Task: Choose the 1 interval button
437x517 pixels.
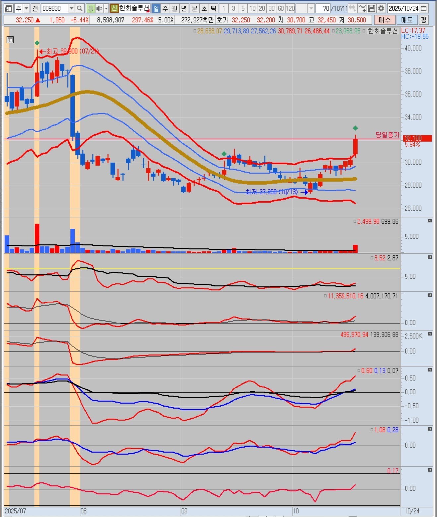Action: 224,8
